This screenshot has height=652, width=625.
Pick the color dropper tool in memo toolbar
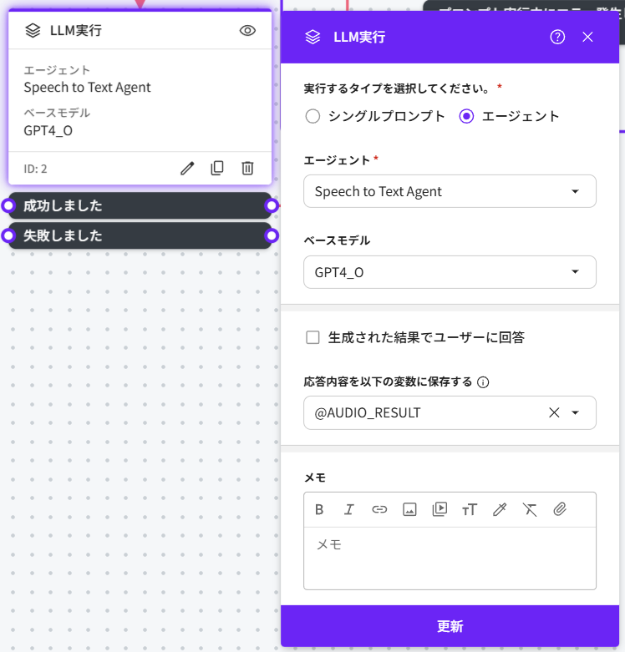pos(500,509)
